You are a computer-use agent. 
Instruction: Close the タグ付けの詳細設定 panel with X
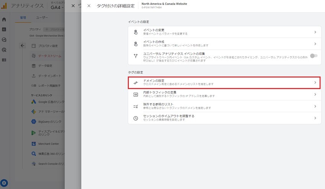[x=89, y=6]
